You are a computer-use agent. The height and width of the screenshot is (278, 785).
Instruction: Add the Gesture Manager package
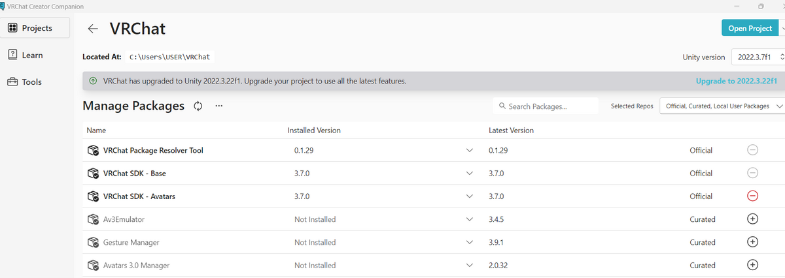point(752,242)
